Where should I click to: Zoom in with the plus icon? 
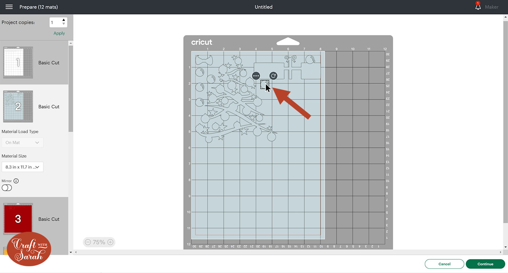click(x=110, y=242)
